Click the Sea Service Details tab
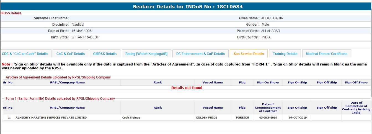Screen dimensions: 372x134 pos(249,54)
